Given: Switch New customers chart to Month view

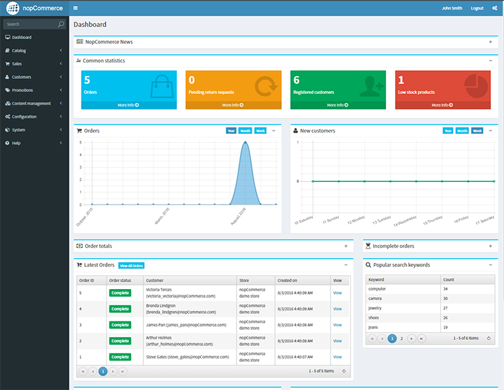Looking at the screenshot, I should click(x=462, y=130).
